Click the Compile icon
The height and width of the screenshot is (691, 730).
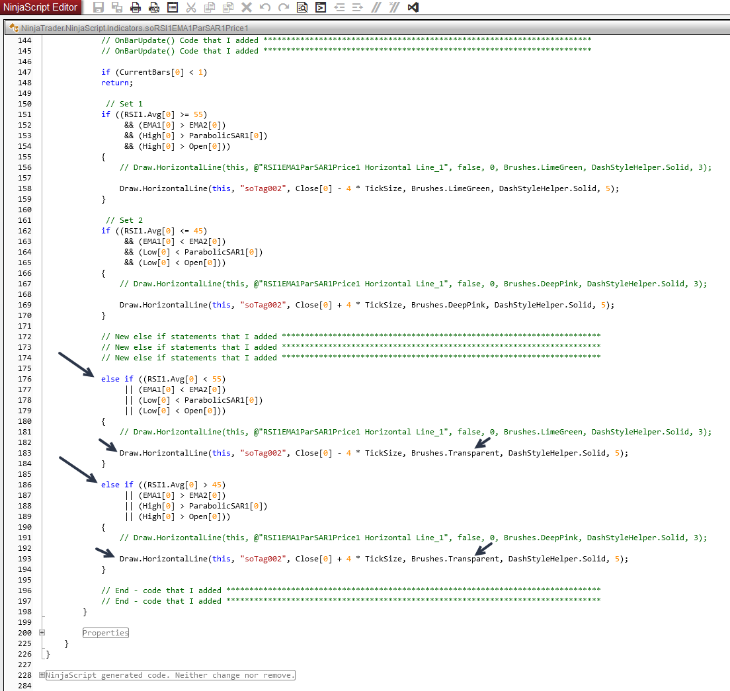[x=321, y=7]
